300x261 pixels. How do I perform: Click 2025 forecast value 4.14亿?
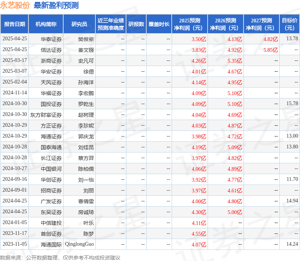tap(199, 82)
